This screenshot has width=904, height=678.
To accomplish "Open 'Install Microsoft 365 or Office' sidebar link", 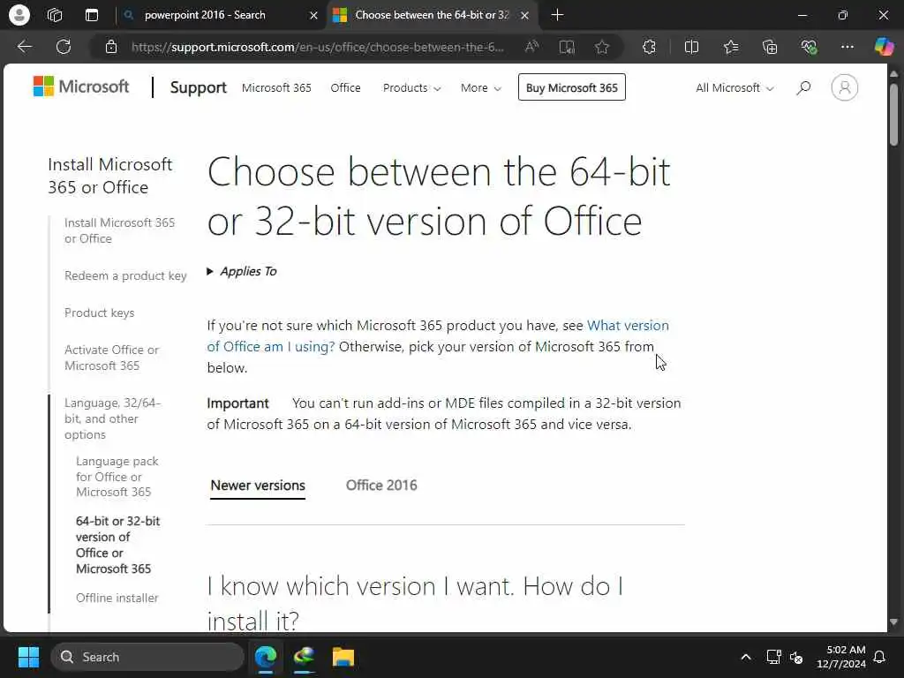I will pyautogui.click(x=119, y=230).
